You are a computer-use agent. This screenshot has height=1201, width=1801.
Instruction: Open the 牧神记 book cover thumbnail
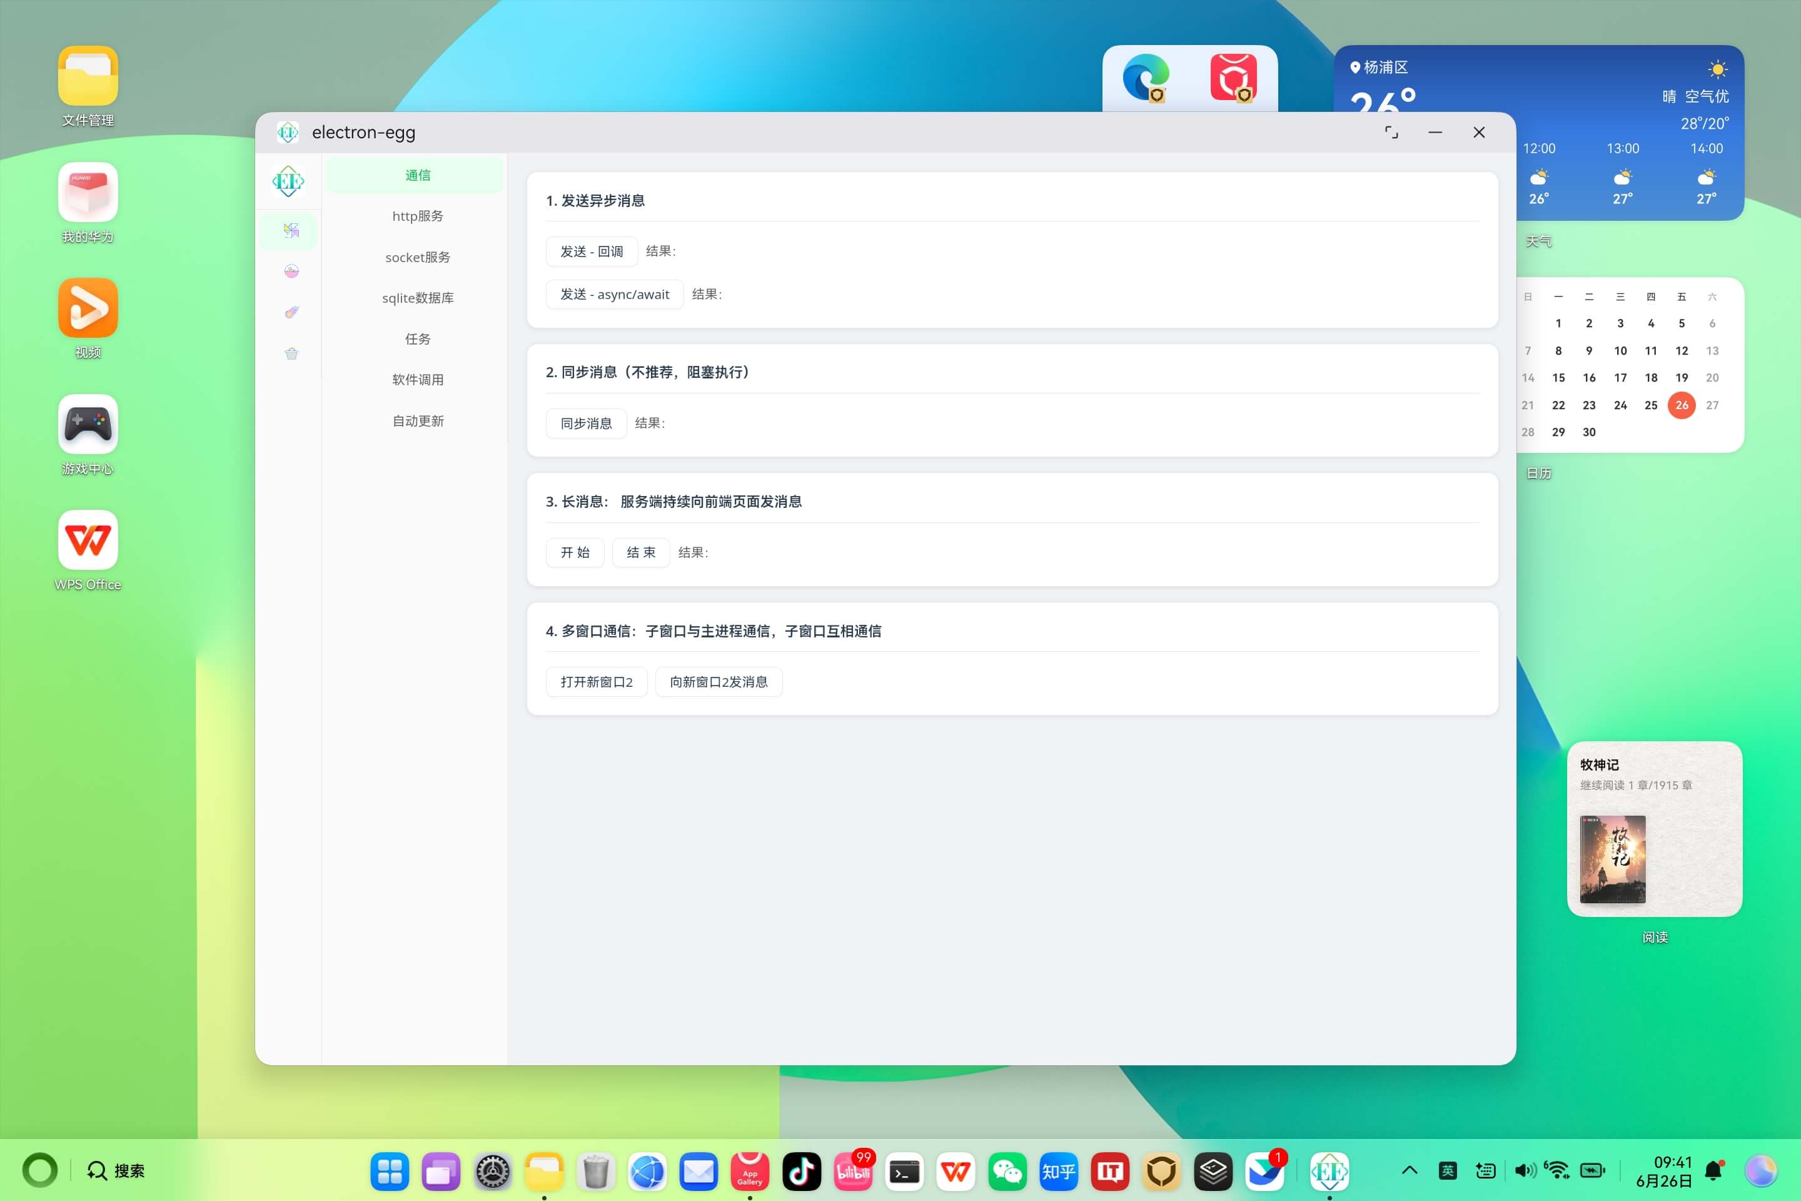tap(1613, 859)
